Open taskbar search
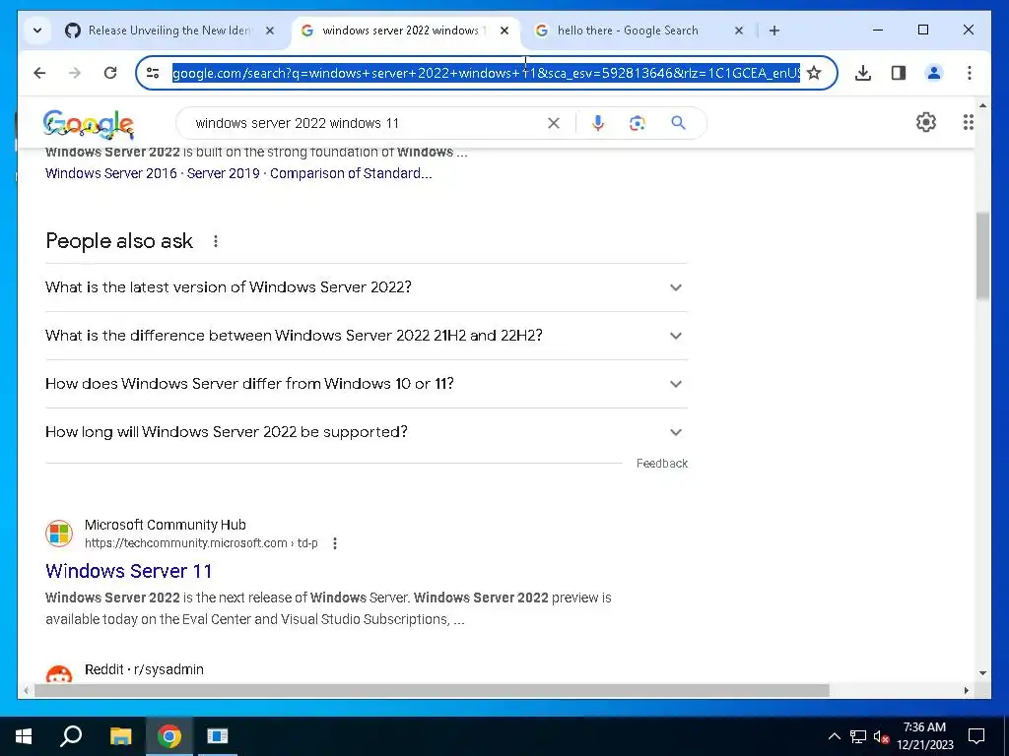The image size is (1009, 756). (71, 736)
